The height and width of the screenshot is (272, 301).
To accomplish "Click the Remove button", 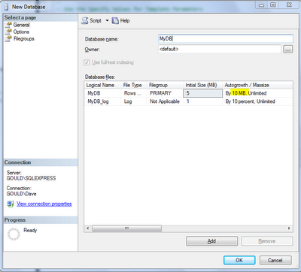I will point(267,241).
